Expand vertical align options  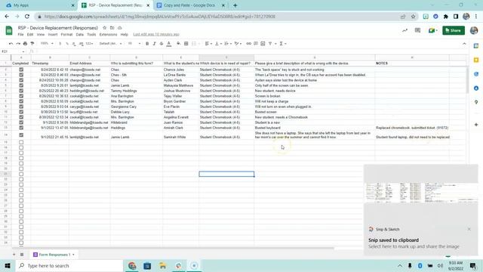point(218,44)
